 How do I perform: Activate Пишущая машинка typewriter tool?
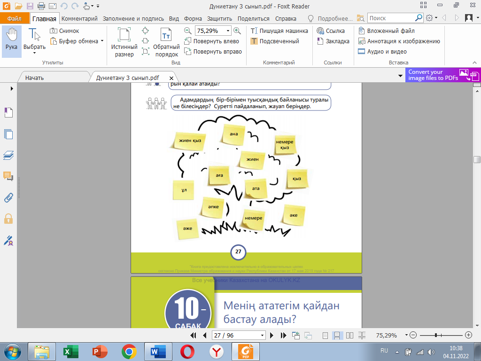coord(279,31)
